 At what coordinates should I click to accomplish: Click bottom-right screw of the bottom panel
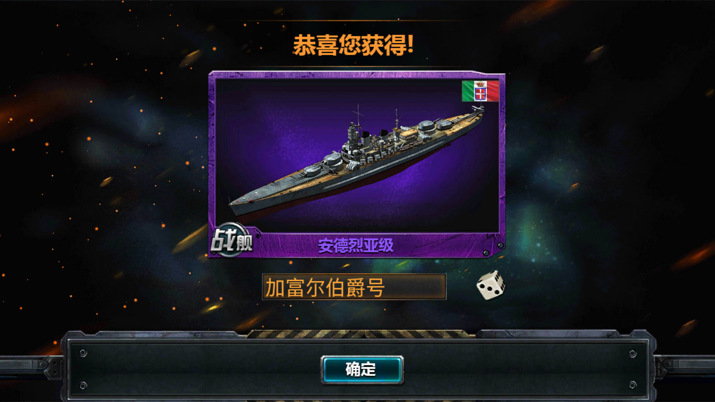(x=633, y=385)
